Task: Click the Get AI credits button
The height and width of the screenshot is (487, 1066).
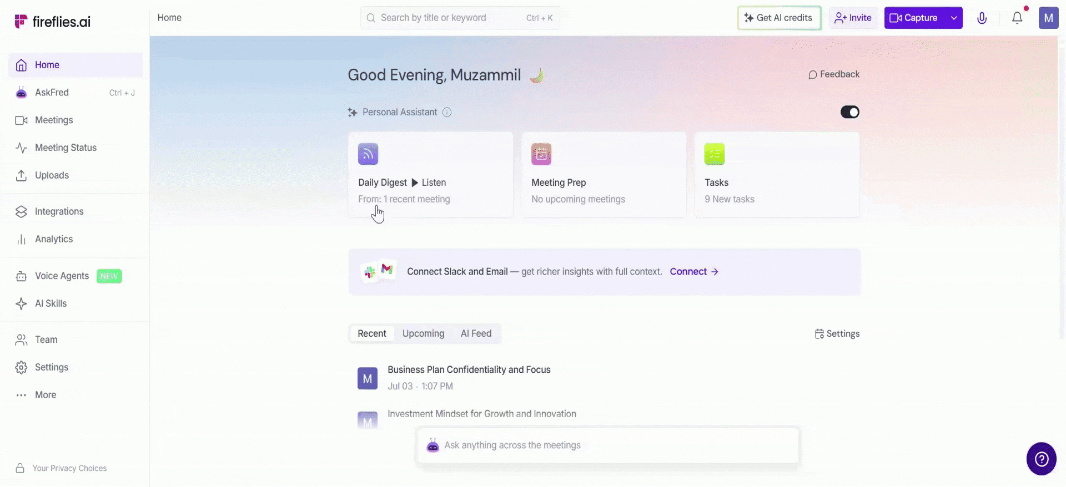Action: [x=779, y=18]
